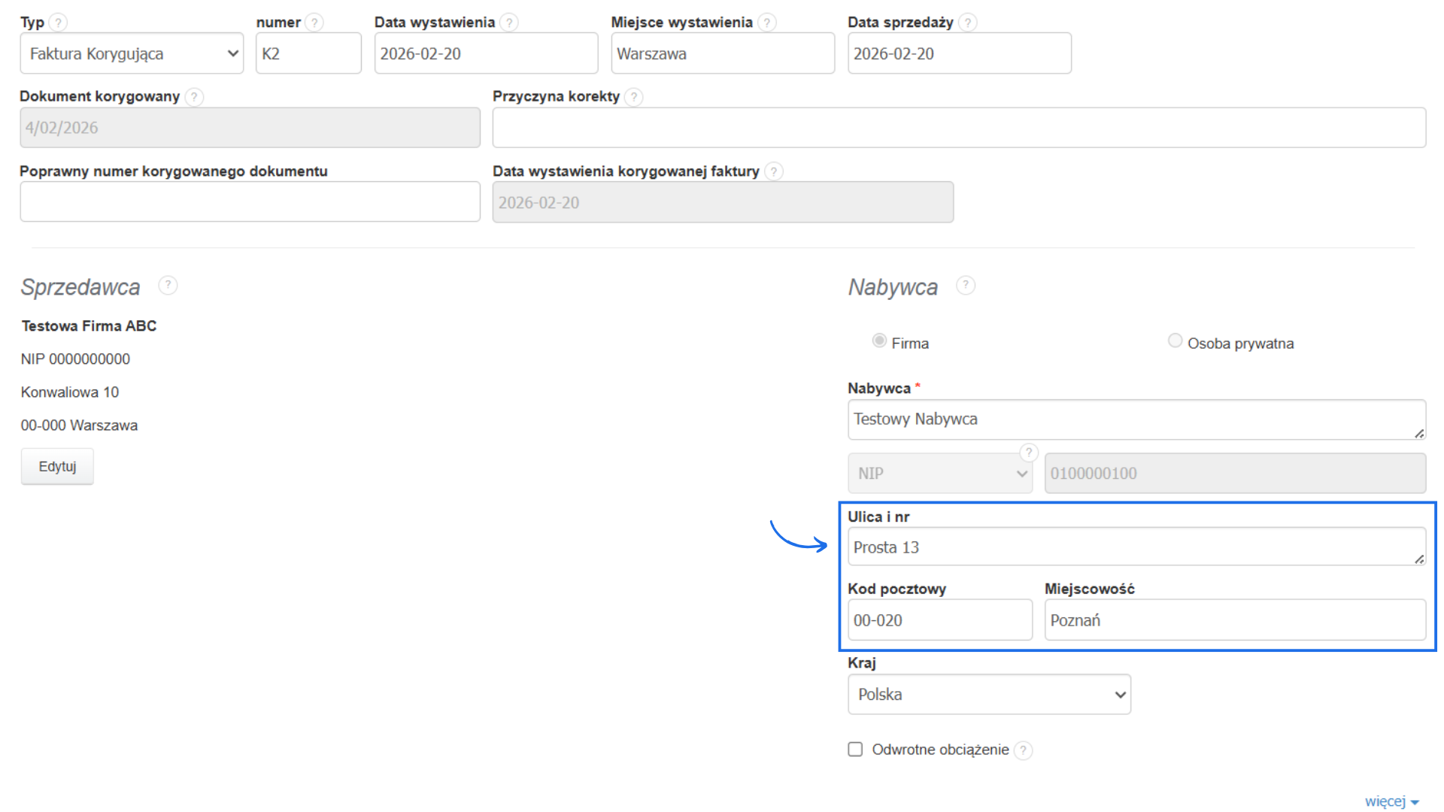
Task: Click help icon beside Miejsce wystawienia
Action: coord(766,23)
